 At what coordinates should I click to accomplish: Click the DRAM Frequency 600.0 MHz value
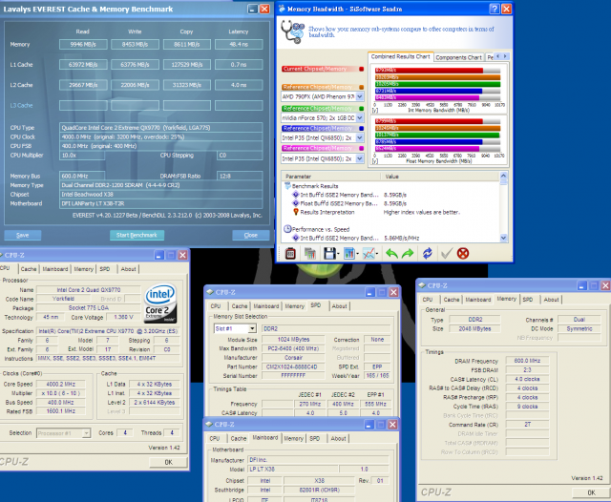tap(527, 361)
